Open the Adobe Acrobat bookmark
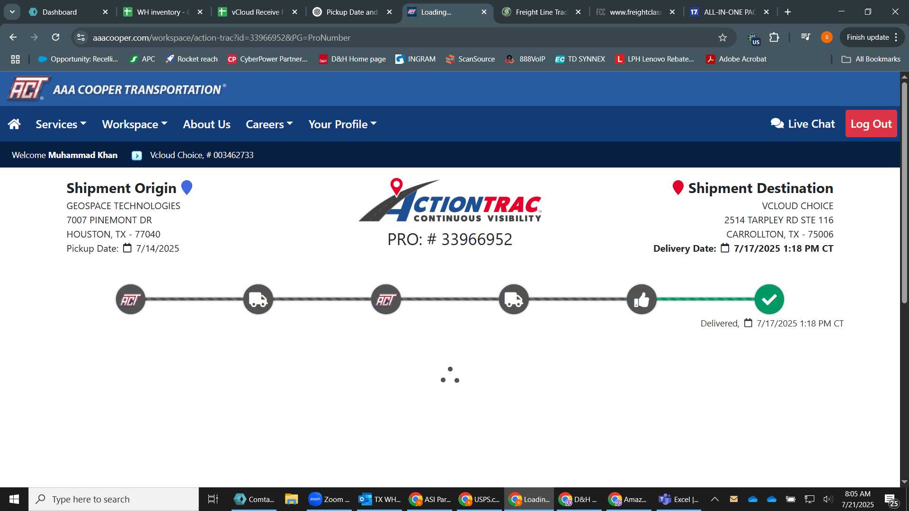The image size is (909, 511). [x=736, y=59]
